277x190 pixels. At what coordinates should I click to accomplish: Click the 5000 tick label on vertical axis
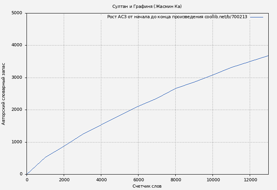[x=17, y=13]
